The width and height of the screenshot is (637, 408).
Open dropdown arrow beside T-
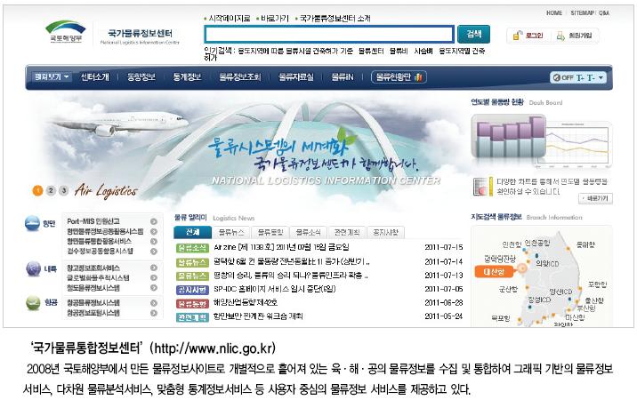click(601, 77)
